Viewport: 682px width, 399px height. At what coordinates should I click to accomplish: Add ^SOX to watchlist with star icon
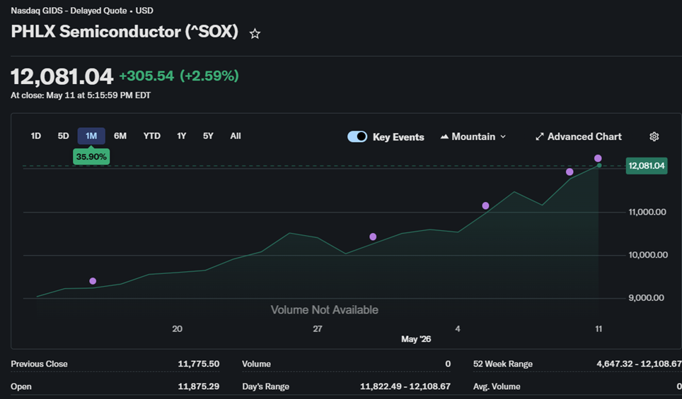coord(255,34)
